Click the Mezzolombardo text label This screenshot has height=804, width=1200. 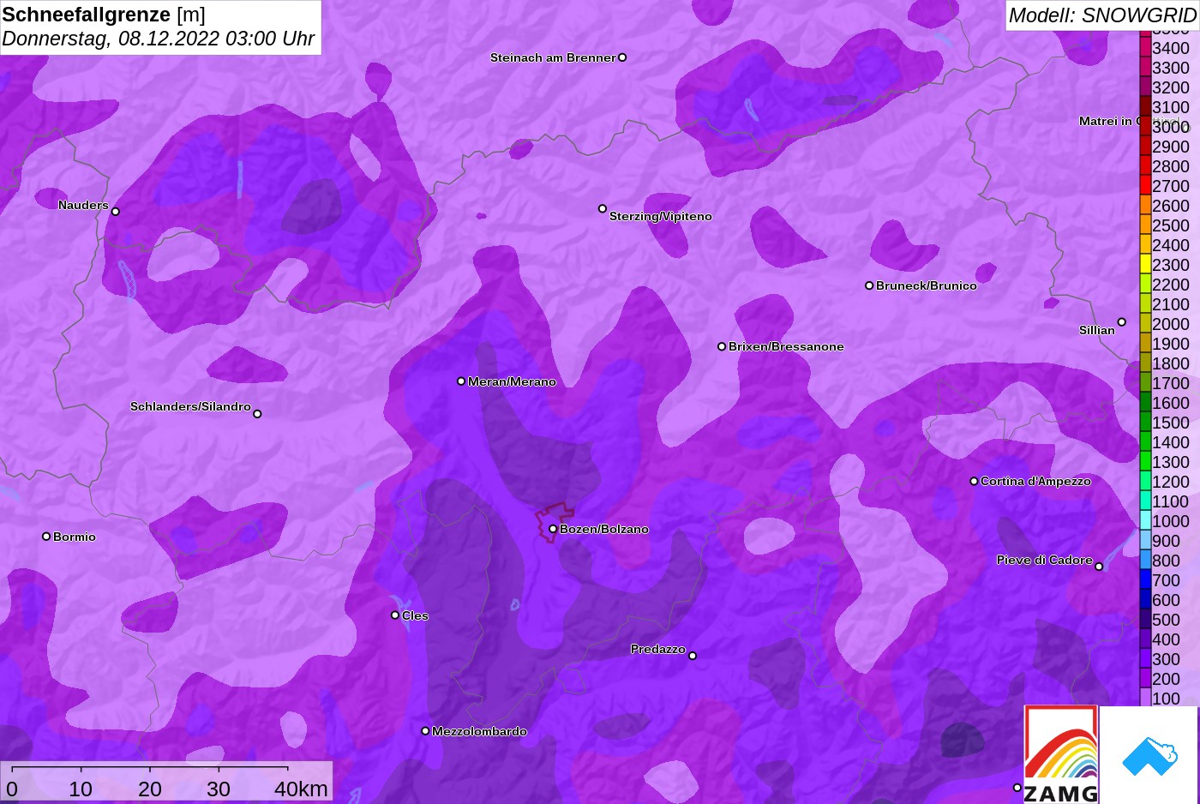point(479,731)
